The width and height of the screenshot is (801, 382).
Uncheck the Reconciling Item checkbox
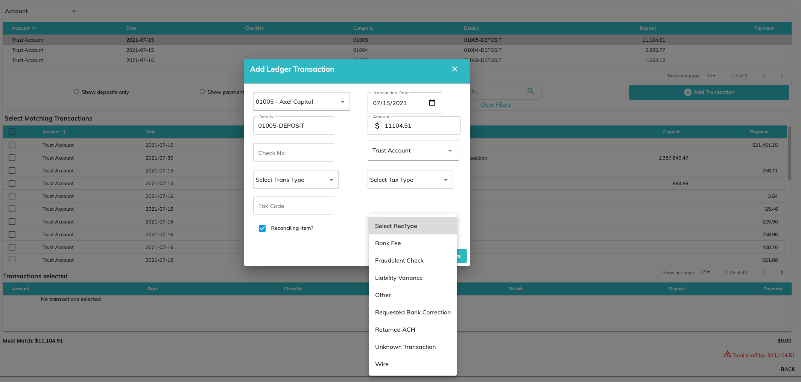point(262,228)
